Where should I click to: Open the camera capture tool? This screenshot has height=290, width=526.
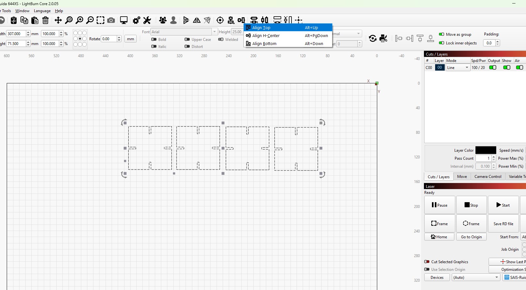(111, 20)
